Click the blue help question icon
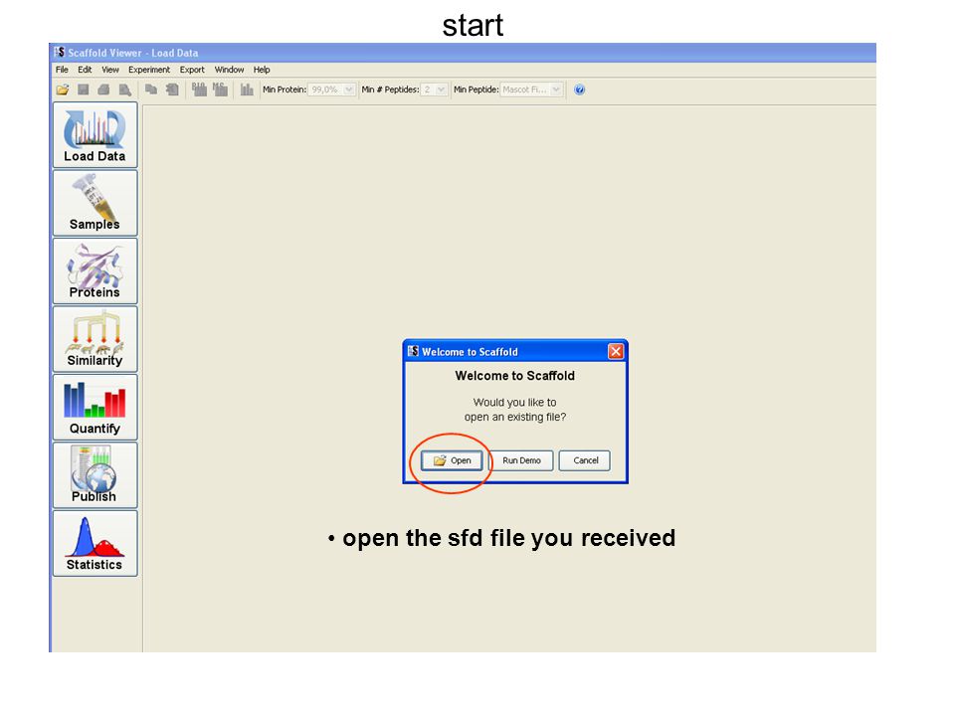The height and width of the screenshot is (716, 955). click(x=579, y=89)
